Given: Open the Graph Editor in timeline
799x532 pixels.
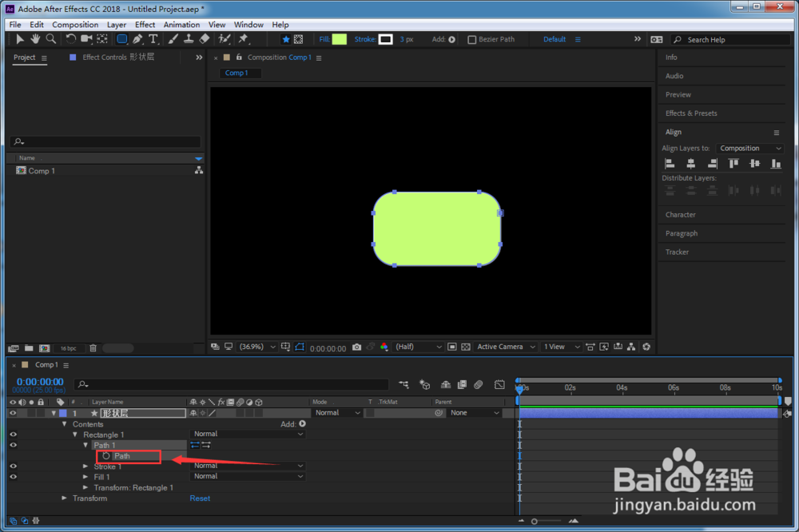Looking at the screenshot, I should tap(499, 385).
